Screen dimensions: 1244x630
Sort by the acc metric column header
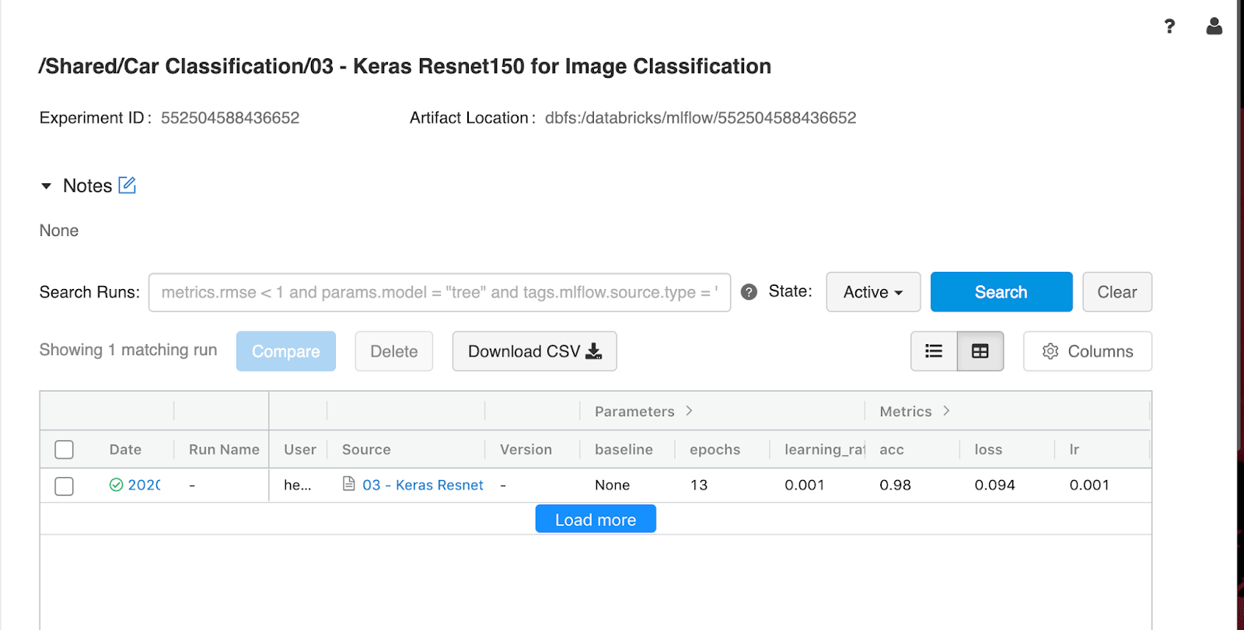pyautogui.click(x=891, y=450)
